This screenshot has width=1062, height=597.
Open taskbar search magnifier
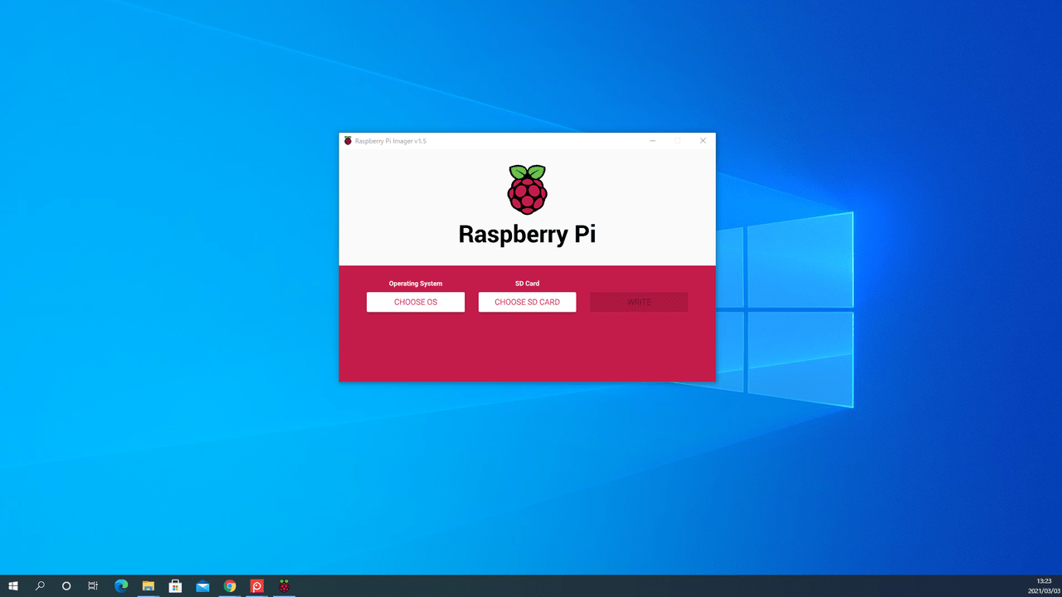coord(40,586)
